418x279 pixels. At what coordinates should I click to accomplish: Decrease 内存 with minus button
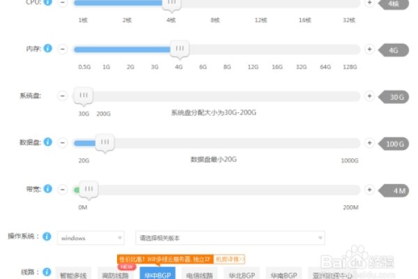pos(63,49)
